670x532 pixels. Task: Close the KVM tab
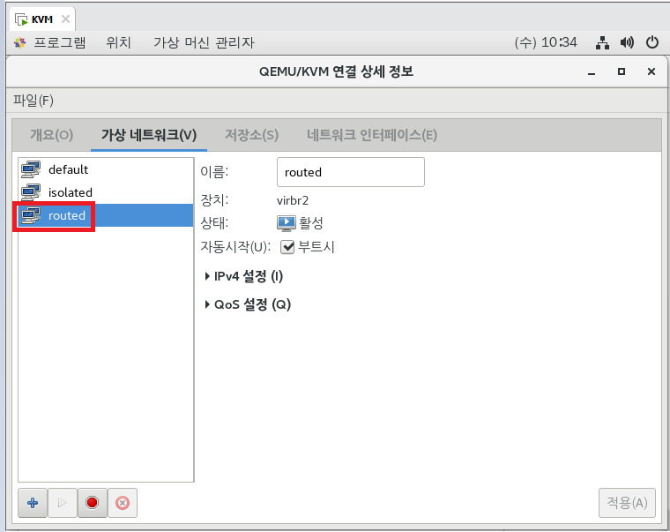click(65, 19)
